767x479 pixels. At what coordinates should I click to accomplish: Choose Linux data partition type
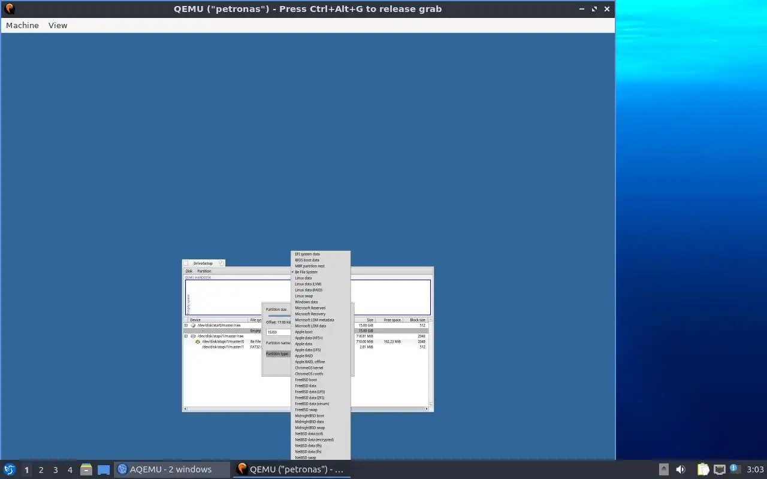tap(321, 278)
